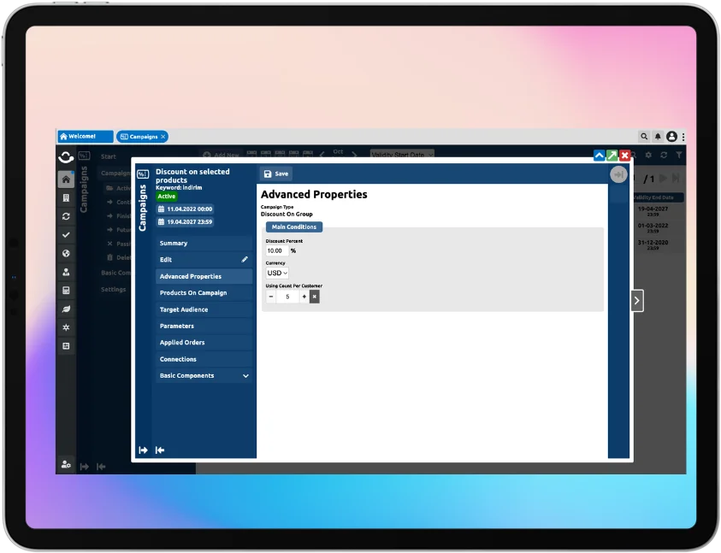Open the user account profile icon
The width and height of the screenshot is (721, 553).
(x=671, y=137)
